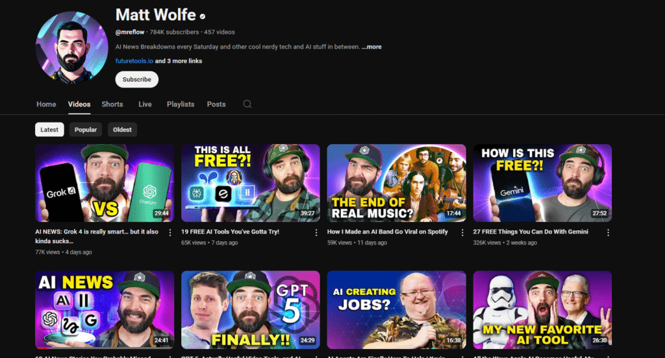Select the Videos tab

coord(79,104)
